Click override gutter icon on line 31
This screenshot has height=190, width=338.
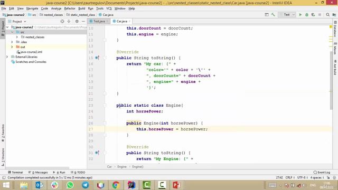[x=97, y=153]
